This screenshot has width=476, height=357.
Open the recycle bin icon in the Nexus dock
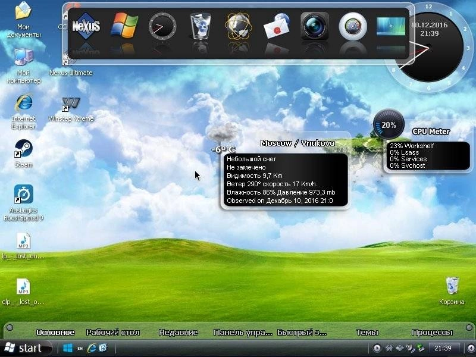[x=201, y=26]
